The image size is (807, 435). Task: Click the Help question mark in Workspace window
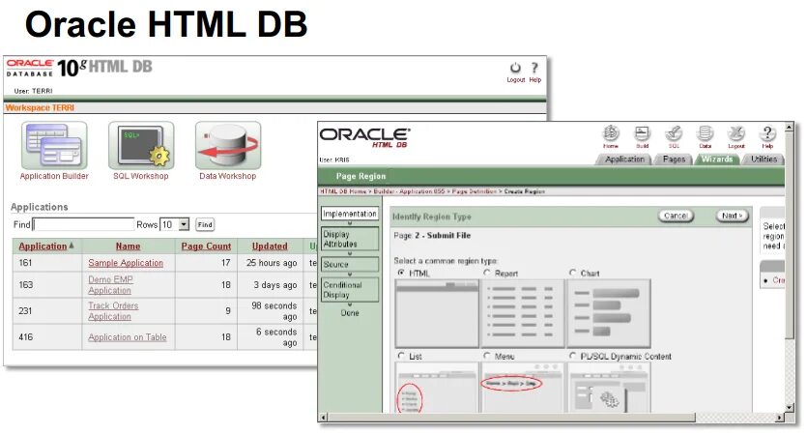[534, 68]
